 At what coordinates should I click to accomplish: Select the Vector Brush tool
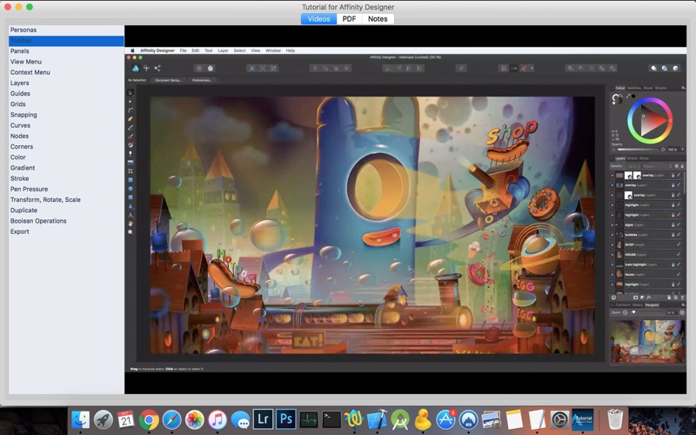(130, 137)
